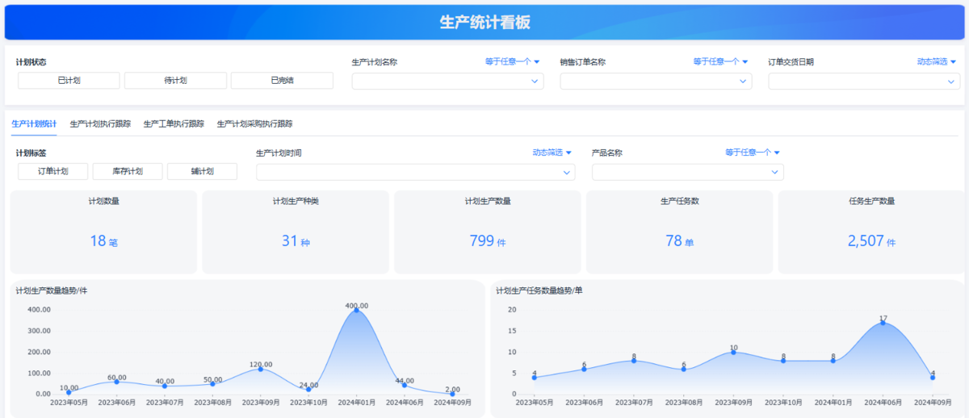This screenshot has height=418, width=969.
Task: Click 动态筛选 beside 订单交货日期
Action: (x=937, y=61)
